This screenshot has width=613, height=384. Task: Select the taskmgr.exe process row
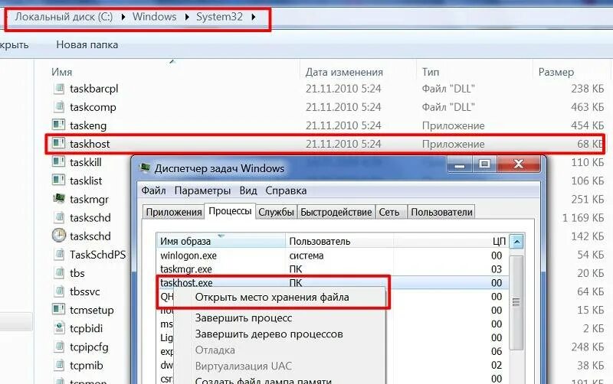(x=333, y=269)
